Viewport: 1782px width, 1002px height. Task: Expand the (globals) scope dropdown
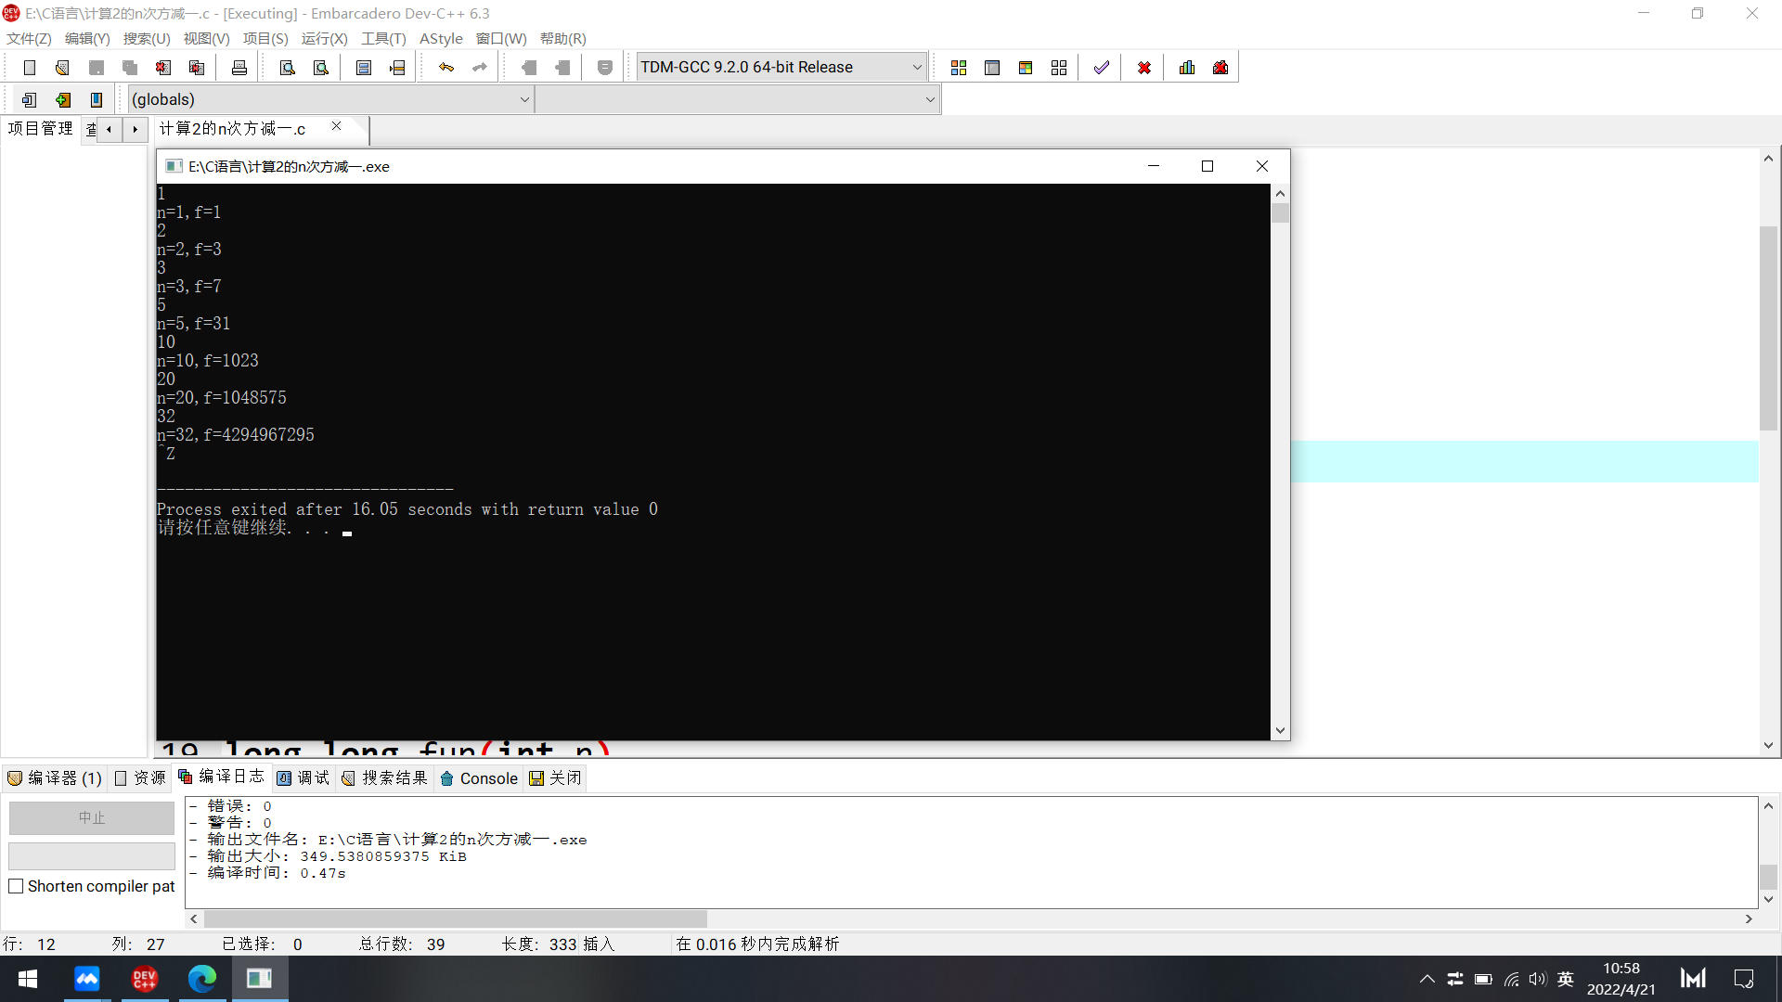(524, 100)
